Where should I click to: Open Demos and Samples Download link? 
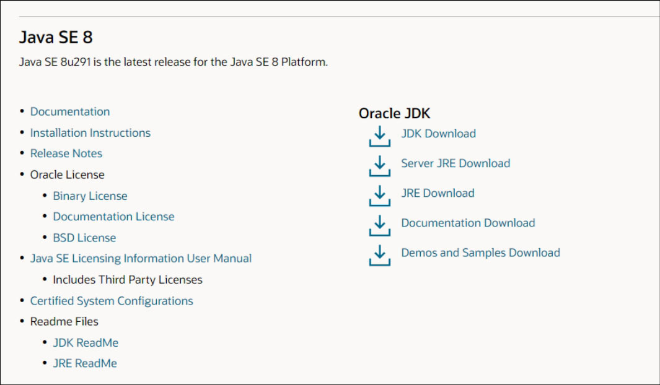(x=480, y=253)
